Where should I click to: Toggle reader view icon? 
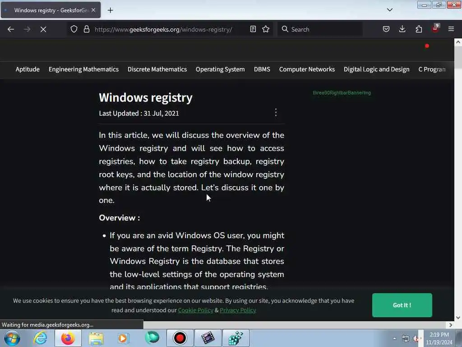253,29
